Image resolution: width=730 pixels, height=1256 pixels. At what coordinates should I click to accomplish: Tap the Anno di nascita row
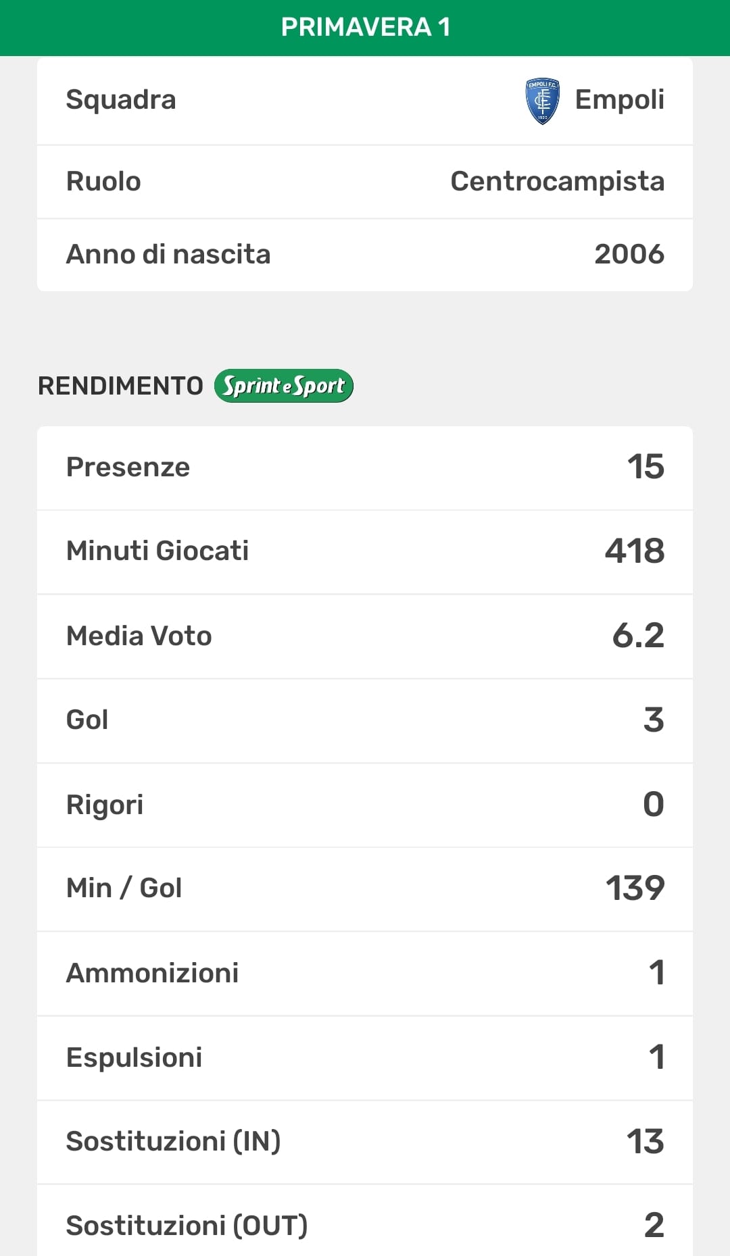click(365, 255)
